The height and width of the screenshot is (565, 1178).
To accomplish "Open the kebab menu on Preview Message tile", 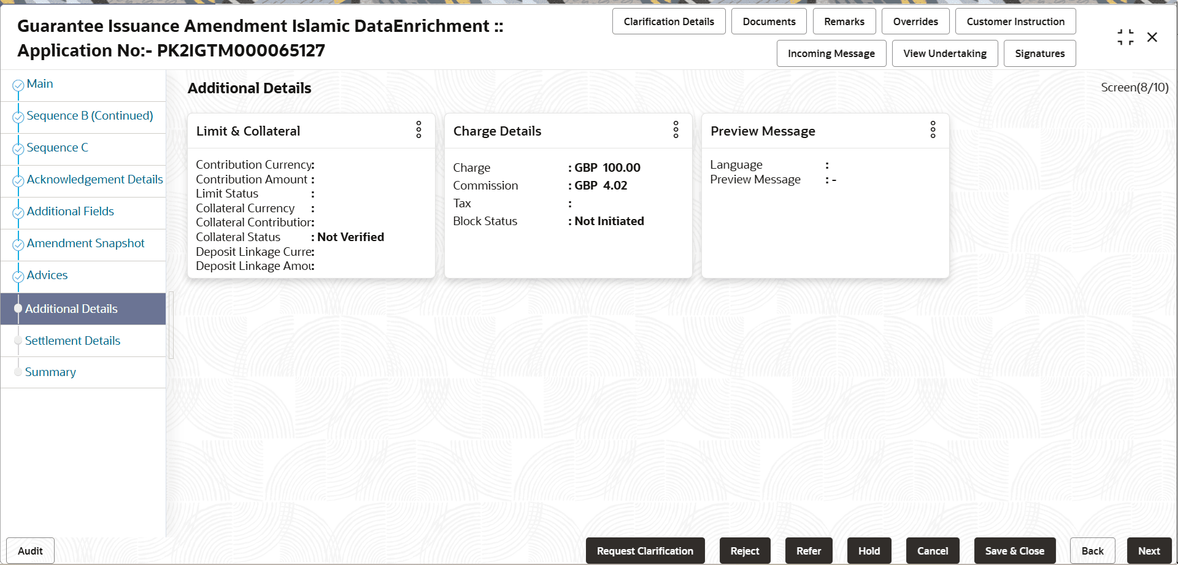I will [x=933, y=130].
